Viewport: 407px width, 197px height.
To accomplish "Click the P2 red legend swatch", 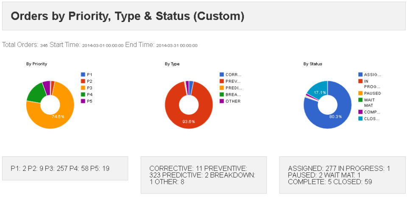I will click(x=83, y=81).
